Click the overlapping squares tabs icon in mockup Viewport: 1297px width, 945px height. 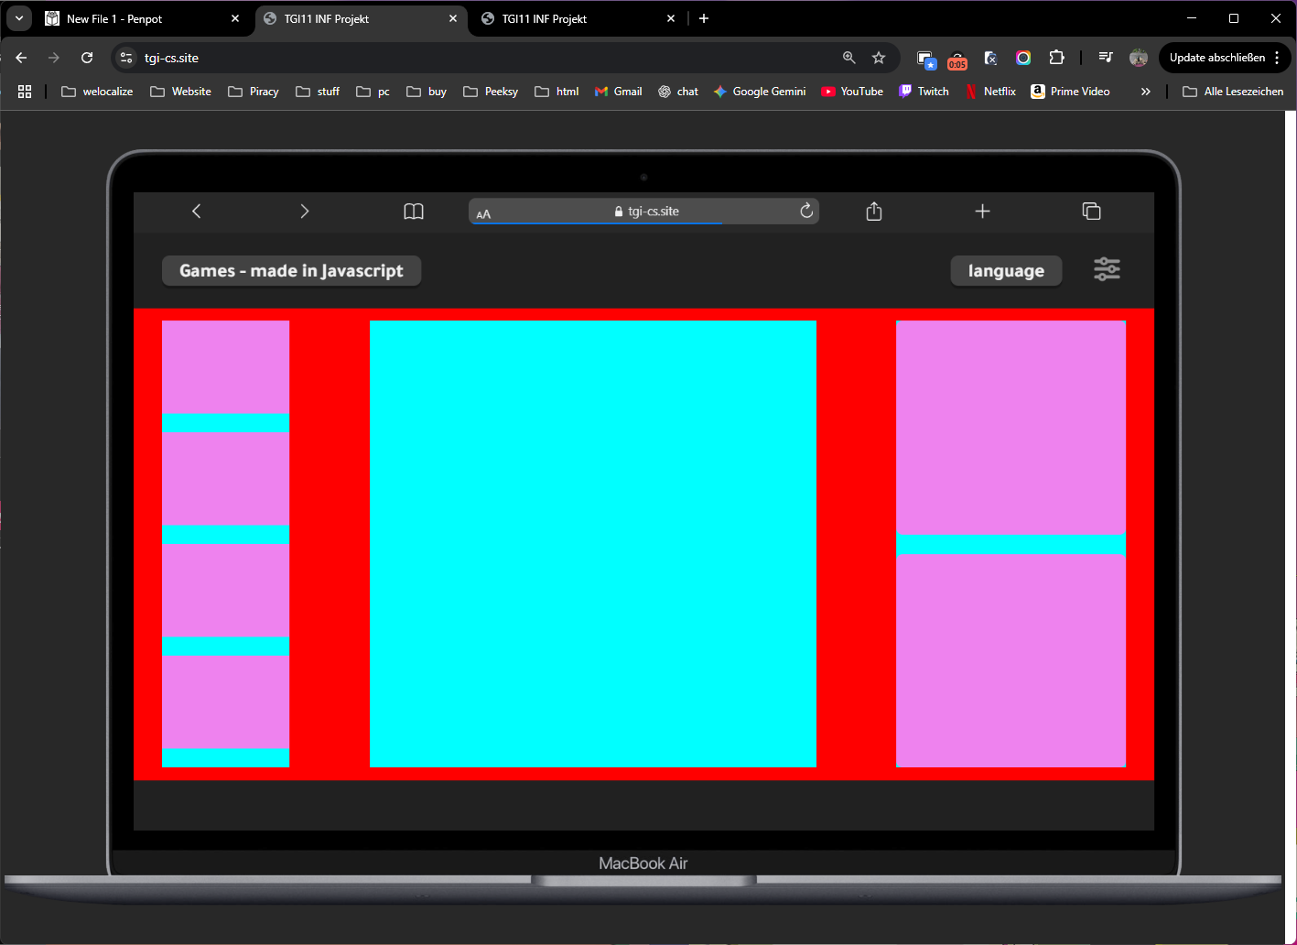click(1091, 212)
